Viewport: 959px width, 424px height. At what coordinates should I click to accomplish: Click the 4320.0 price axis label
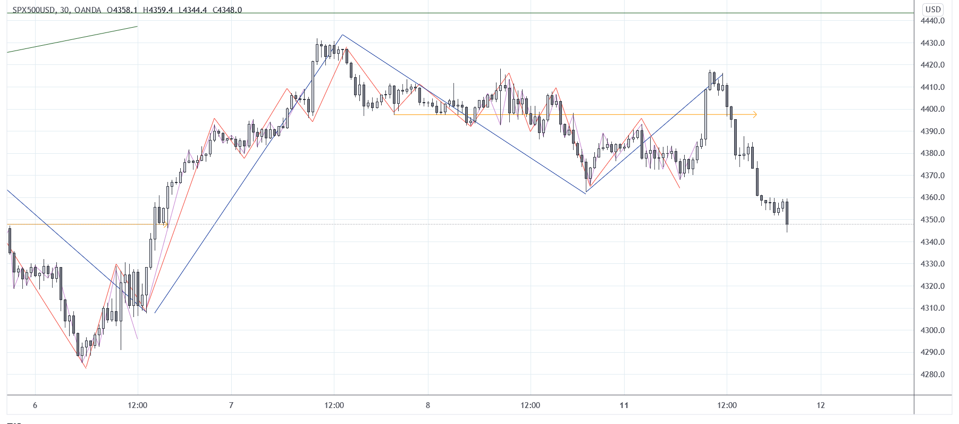pos(932,286)
